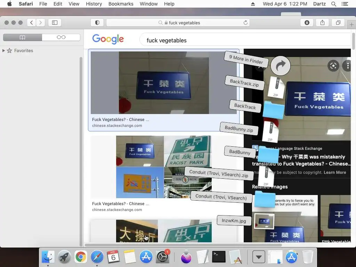Add a new tab with plus button
The width and height of the screenshot is (356, 267).
pos(352,25)
